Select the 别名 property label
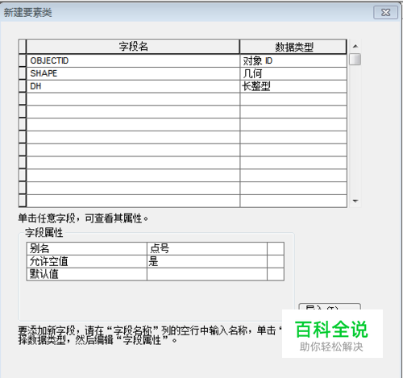This screenshot has height=378, width=403. pos(87,248)
